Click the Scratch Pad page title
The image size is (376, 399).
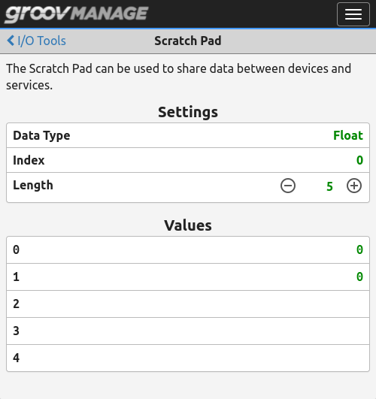coord(188,41)
